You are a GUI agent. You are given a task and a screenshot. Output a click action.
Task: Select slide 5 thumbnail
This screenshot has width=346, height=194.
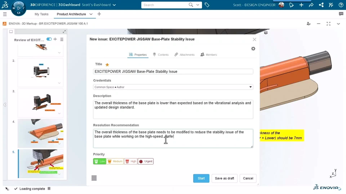(x=40, y=164)
